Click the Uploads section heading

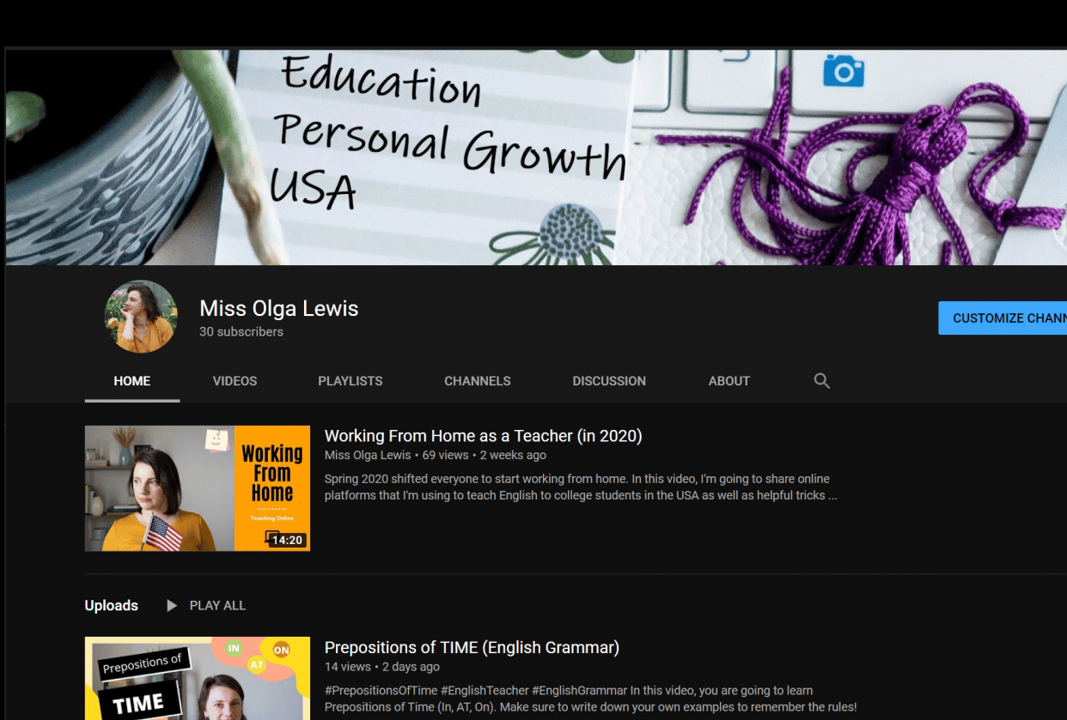pyautogui.click(x=112, y=605)
